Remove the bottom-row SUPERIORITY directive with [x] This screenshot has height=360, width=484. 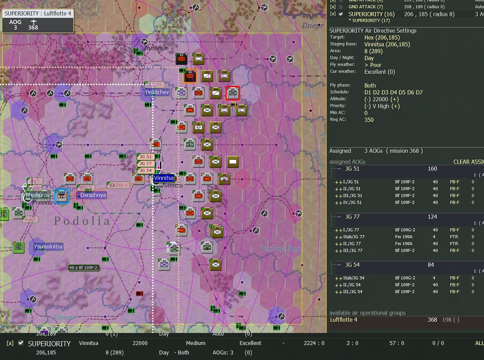[10, 343]
